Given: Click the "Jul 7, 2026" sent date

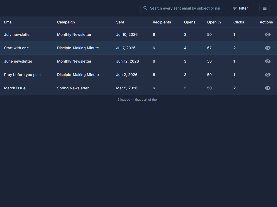Looking at the screenshot, I should pos(126,48).
